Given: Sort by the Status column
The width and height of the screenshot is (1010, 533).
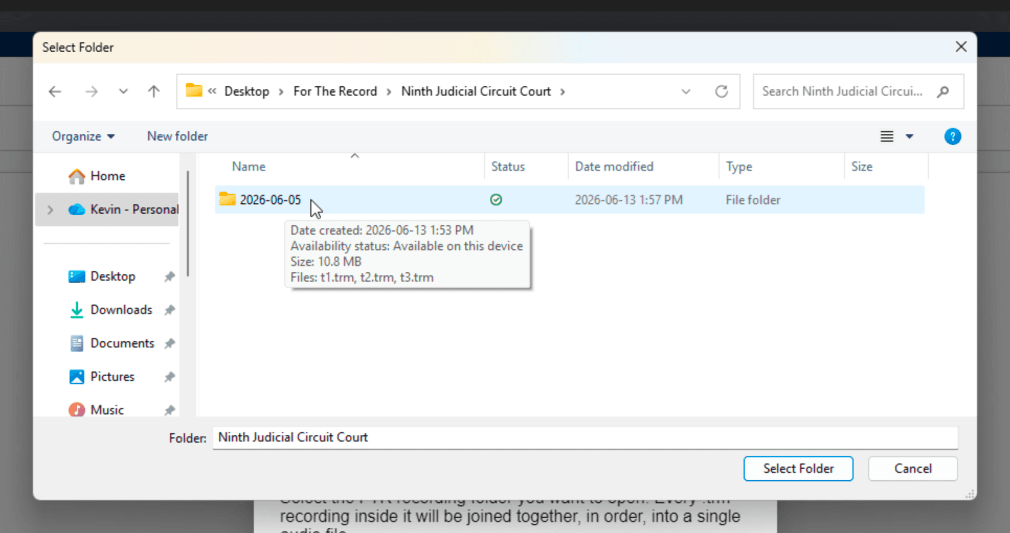Looking at the screenshot, I should click(508, 167).
